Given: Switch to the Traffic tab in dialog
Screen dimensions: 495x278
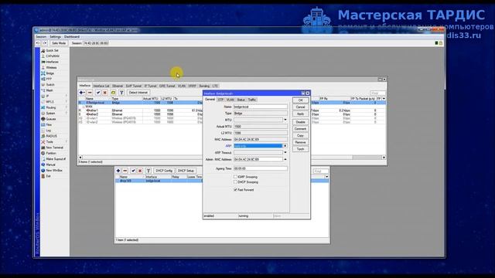Looking at the screenshot, I should [x=252, y=100].
